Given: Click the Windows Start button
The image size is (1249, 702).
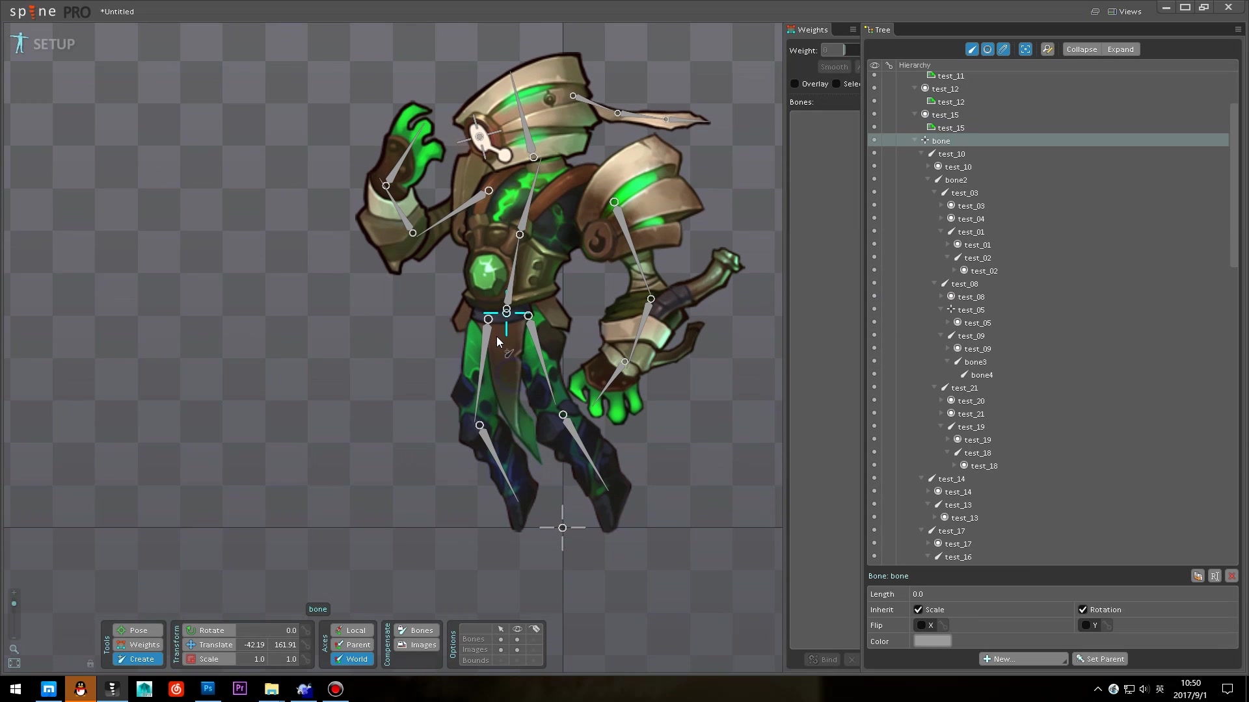Looking at the screenshot, I should [x=16, y=689].
